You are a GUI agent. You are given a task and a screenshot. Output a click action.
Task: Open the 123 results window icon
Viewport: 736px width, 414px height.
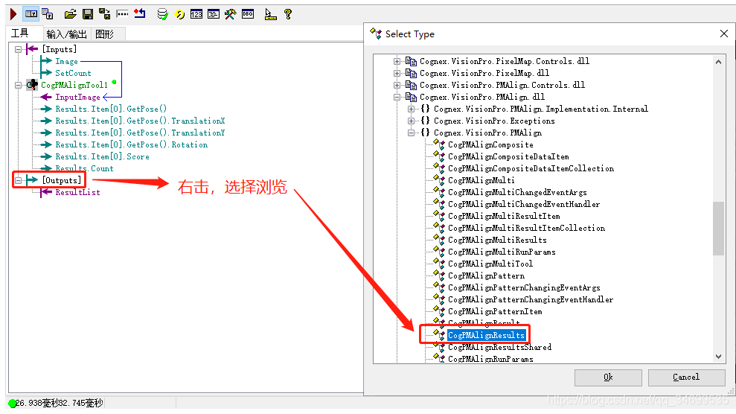pos(196,15)
